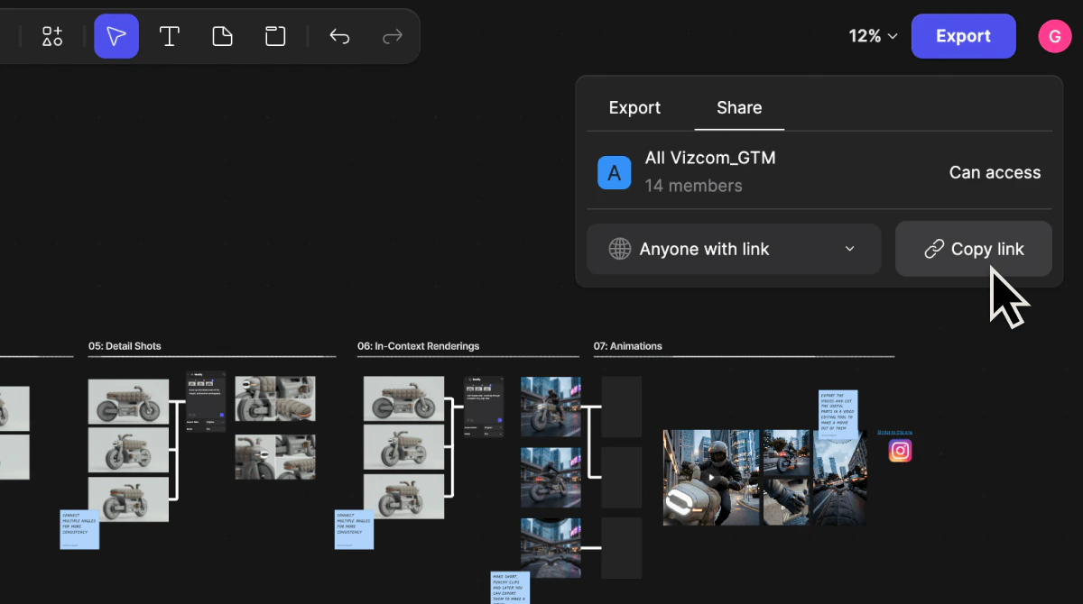
Task: Activate the Text tool
Action: (x=169, y=36)
